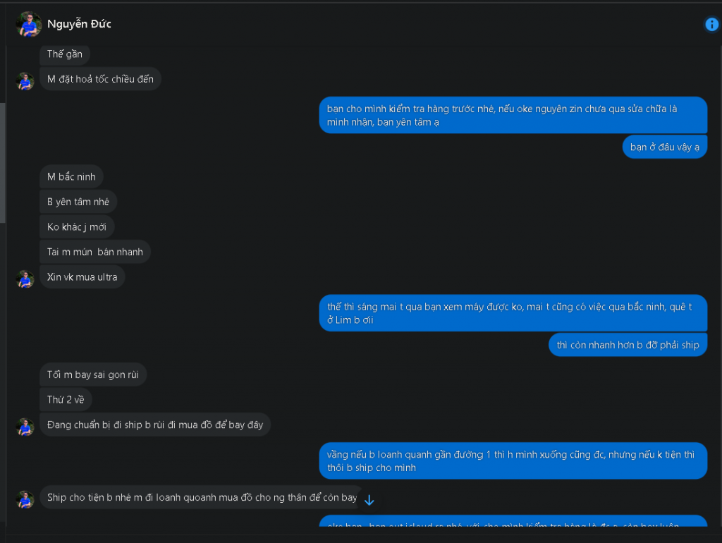Click the chat scrollbar thumb on the left
722x543 pixels.
(3, 162)
